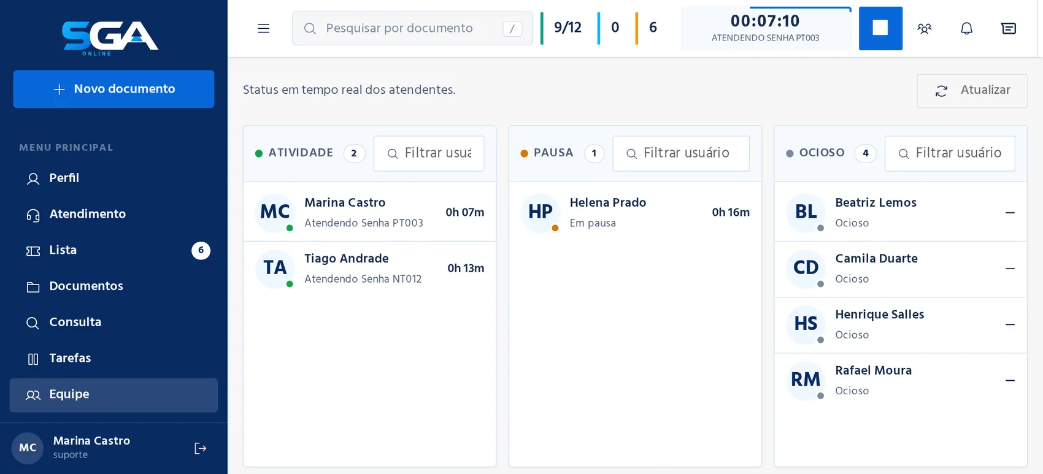Click the dash indicator on Rafael Moura row
The height and width of the screenshot is (474, 1043).
tap(1010, 381)
